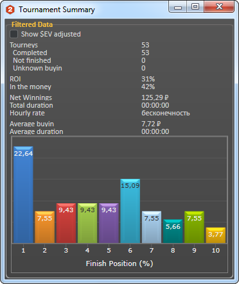
Task: Minimize the Tournament Summary window
Action: click(178, 7)
